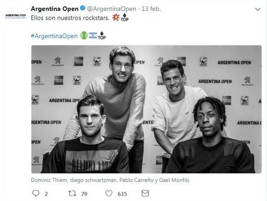This screenshot has width=267, height=201.
Task: Click the collision star emoji
Action: pyautogui.click(x=116, y=17)
